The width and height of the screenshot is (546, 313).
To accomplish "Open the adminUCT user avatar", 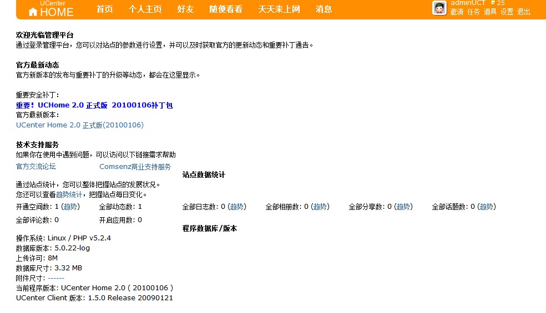I will (x=439, y=8).
